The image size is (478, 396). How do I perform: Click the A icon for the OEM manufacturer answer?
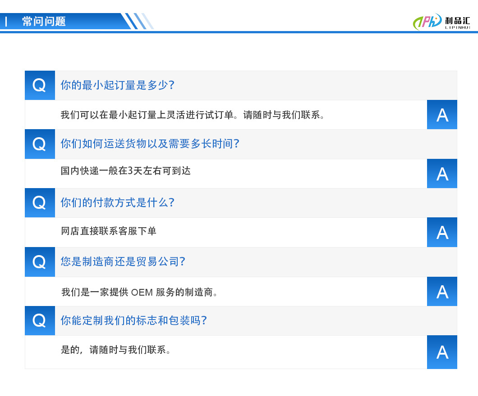coord(442,291)
